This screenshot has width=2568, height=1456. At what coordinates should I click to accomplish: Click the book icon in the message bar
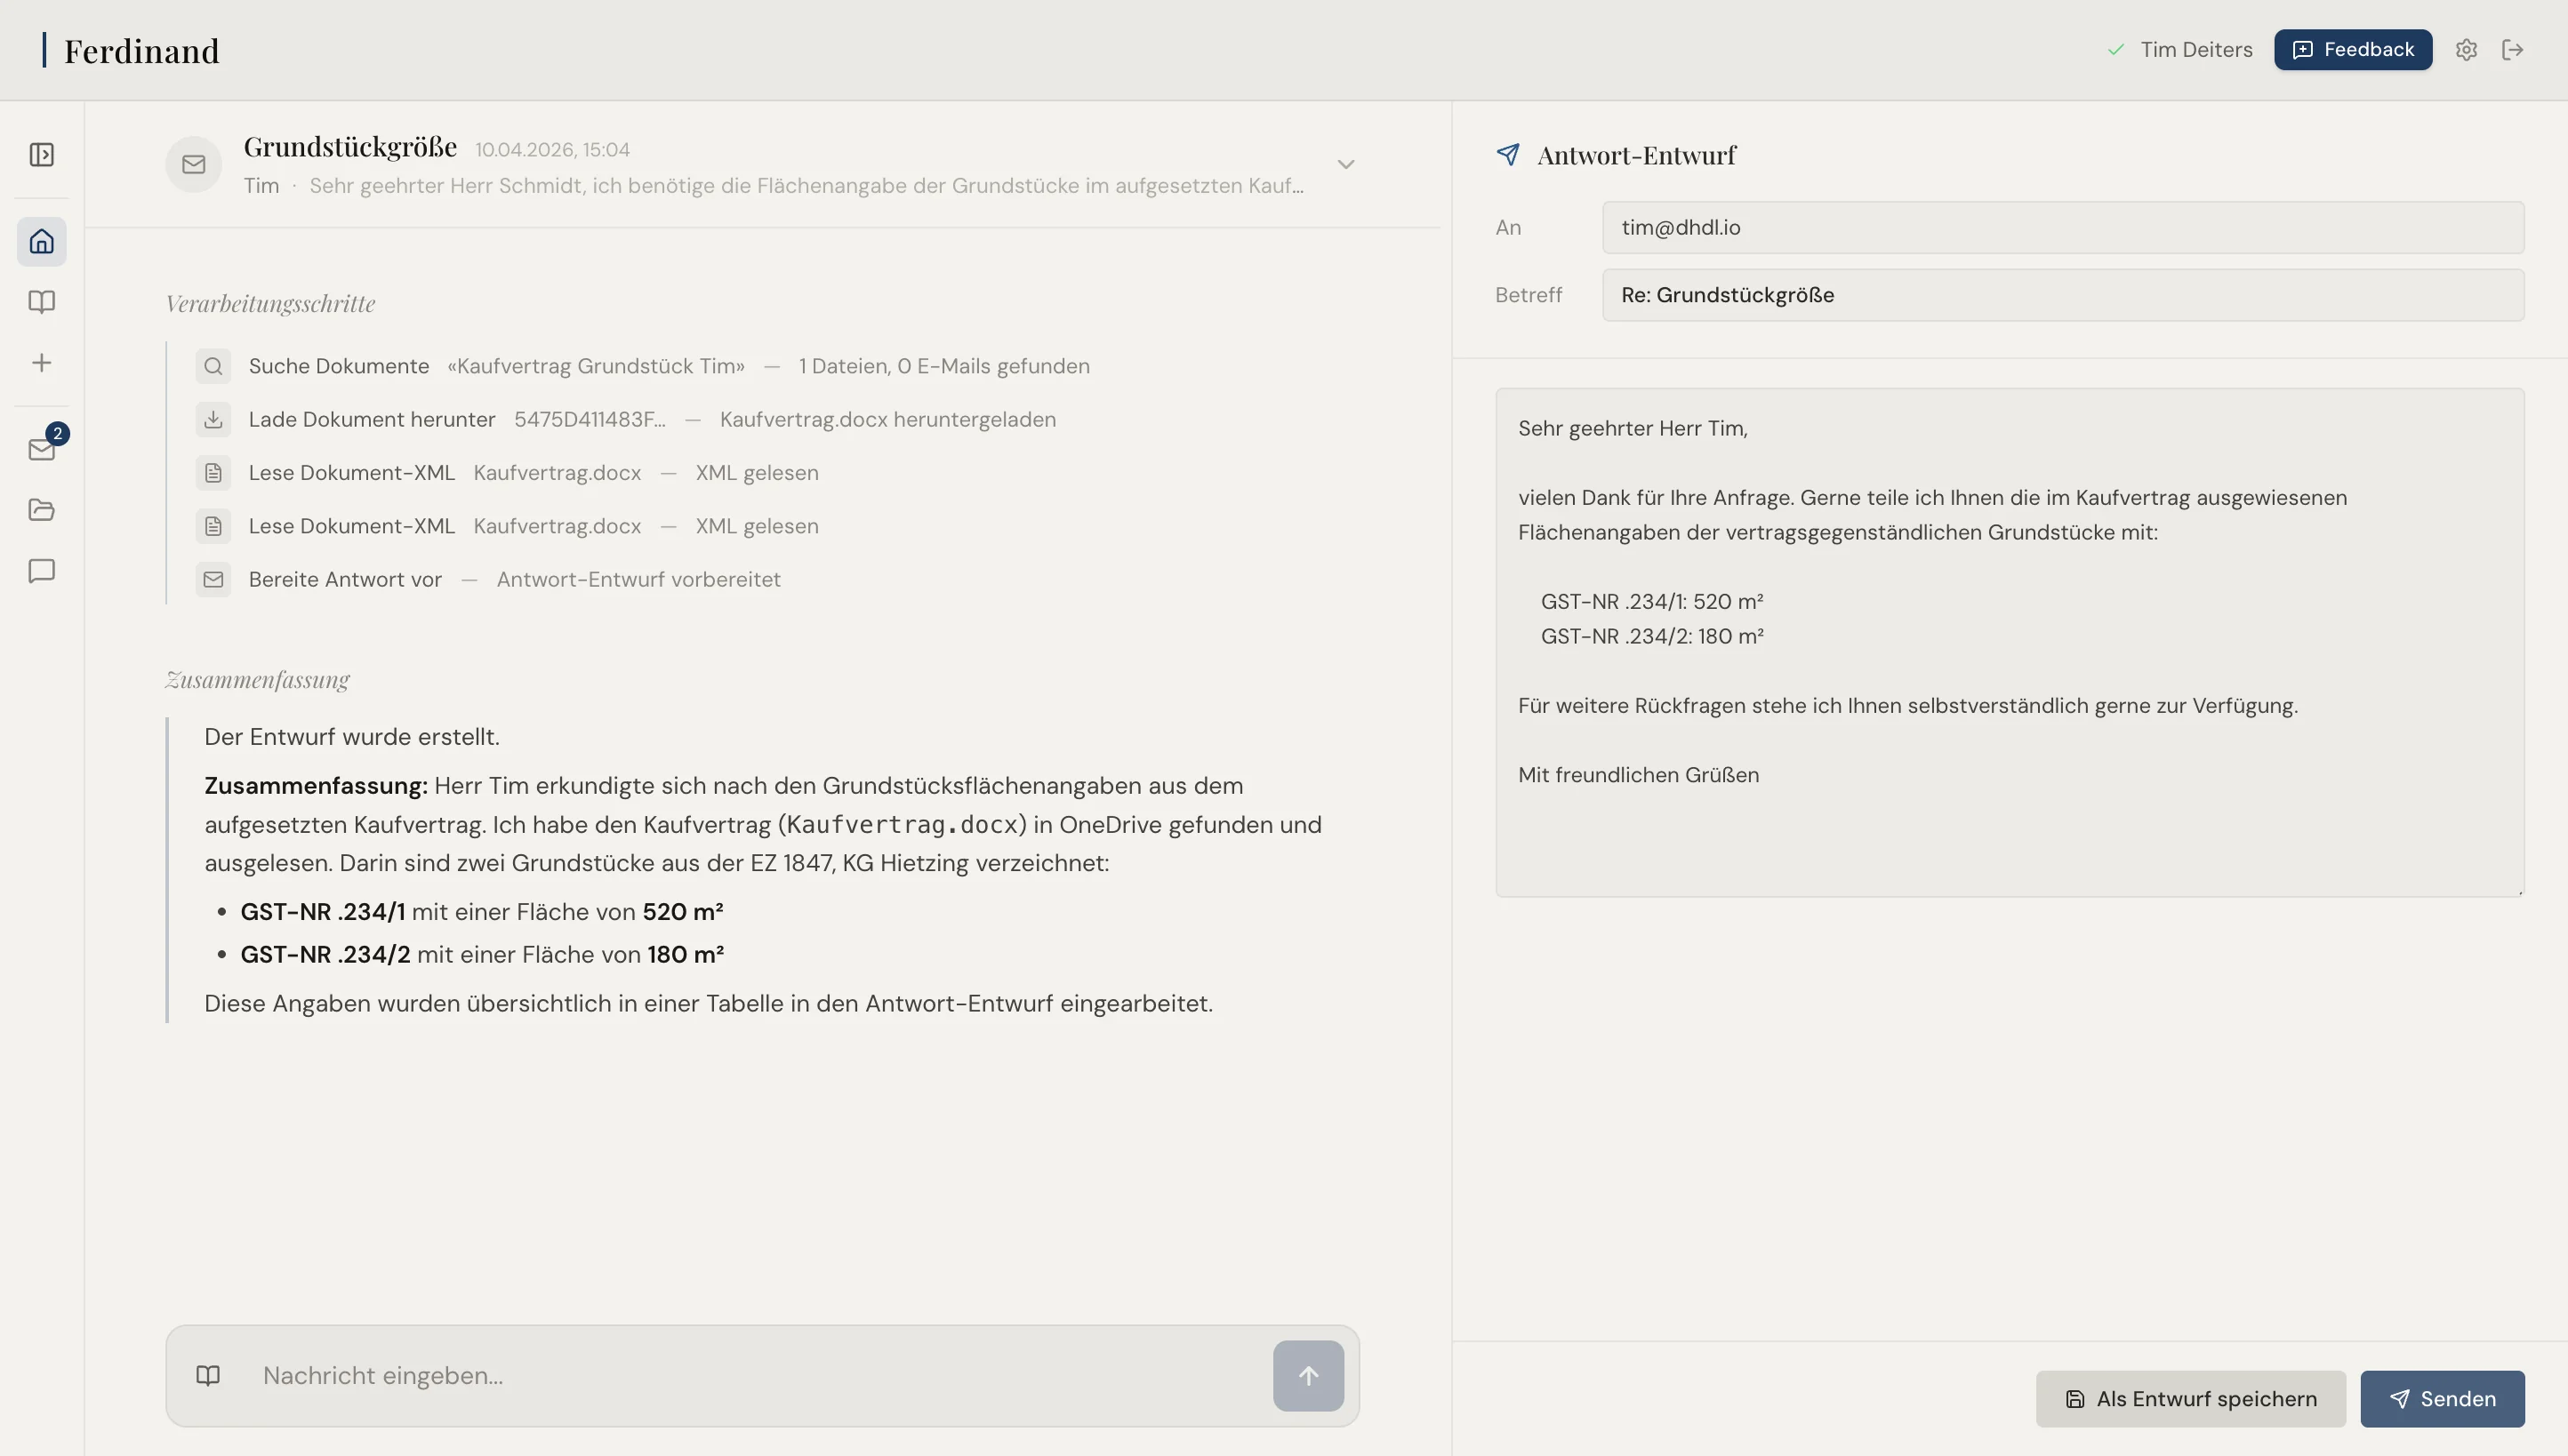point(208,1375)
